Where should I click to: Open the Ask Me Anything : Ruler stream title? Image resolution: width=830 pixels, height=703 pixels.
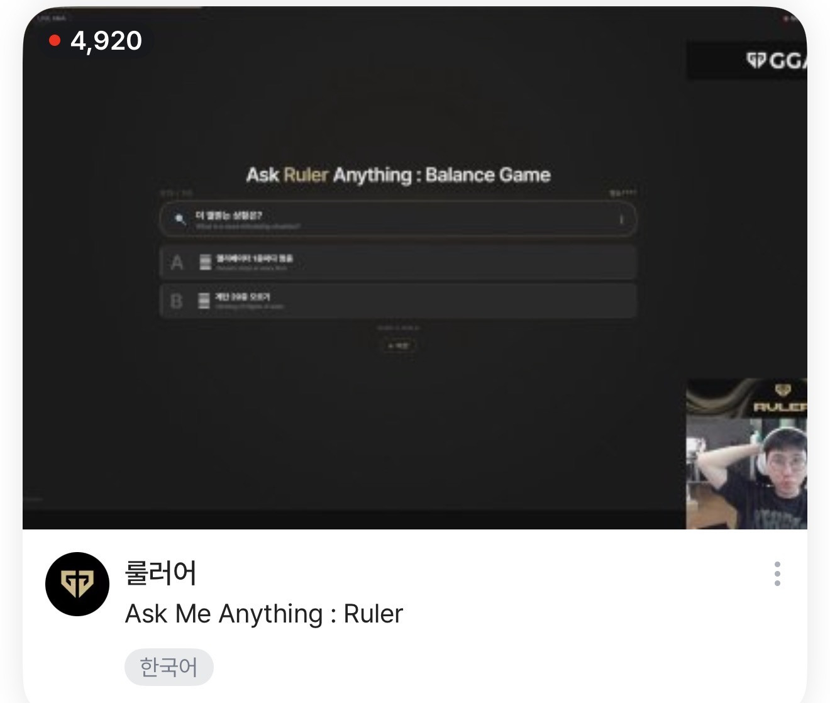point(264,614)
